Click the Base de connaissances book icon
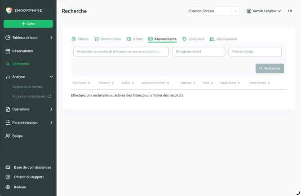The width and height of the screenshot is (301, 196). (8, 167)
